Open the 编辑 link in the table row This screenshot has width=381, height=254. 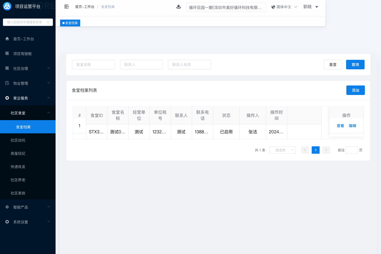(x=352, y=126)
